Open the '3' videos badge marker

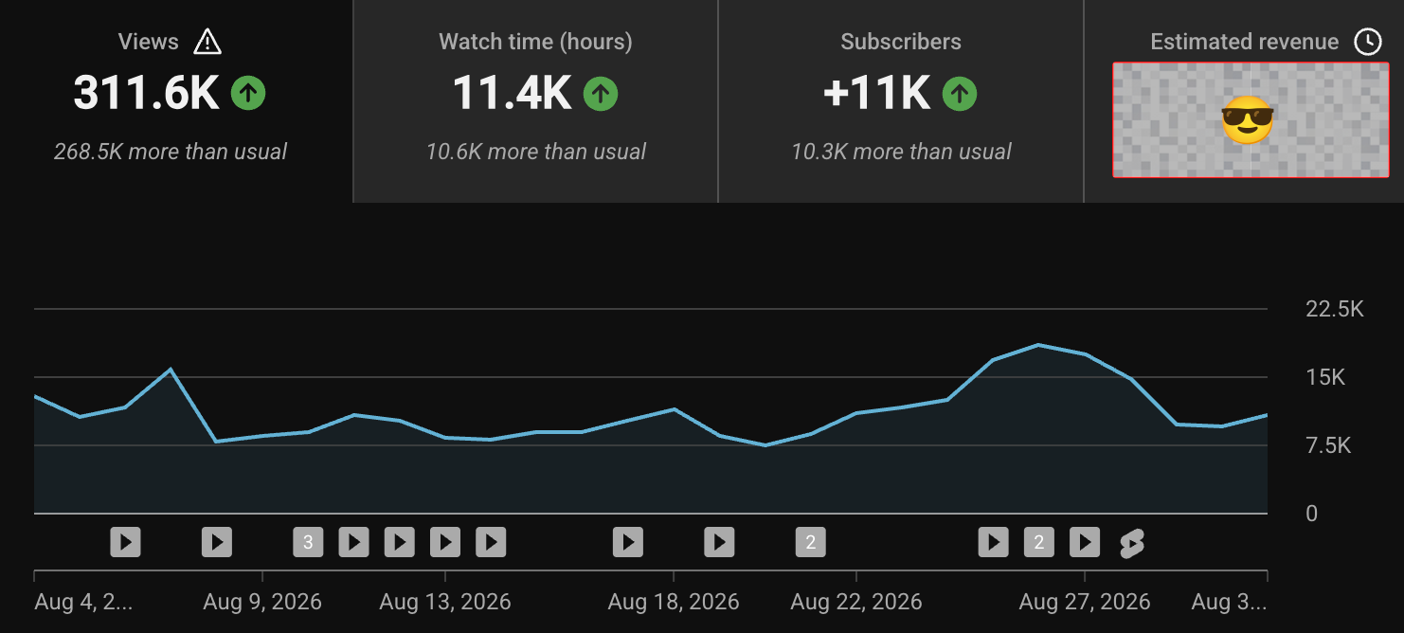308,542
